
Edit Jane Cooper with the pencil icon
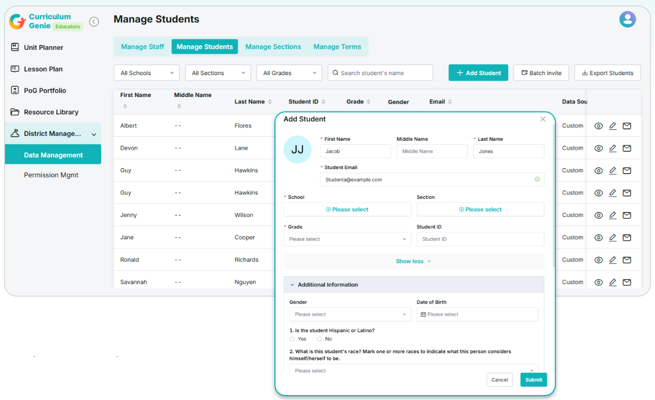tap(613, 238)
